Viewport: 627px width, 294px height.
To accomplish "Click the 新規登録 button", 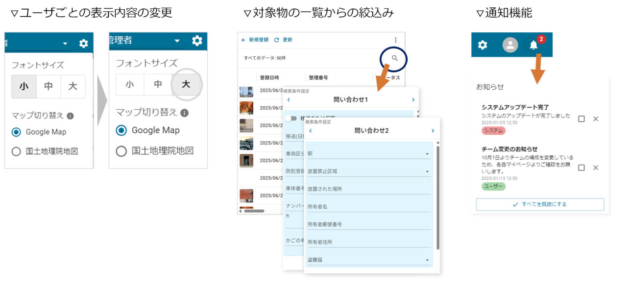I will (x=255, y=40).
